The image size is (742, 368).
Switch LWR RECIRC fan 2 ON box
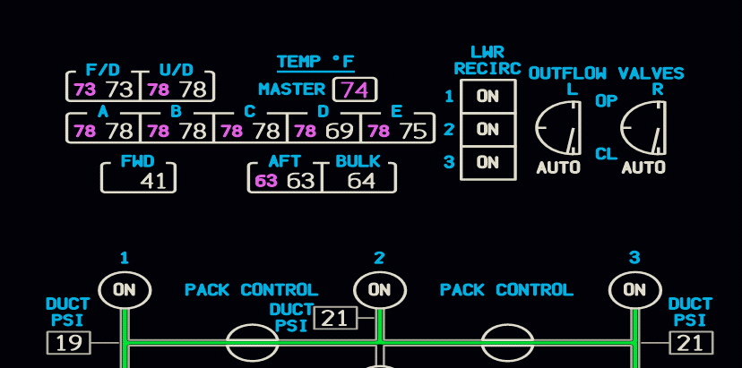(487, 130)
